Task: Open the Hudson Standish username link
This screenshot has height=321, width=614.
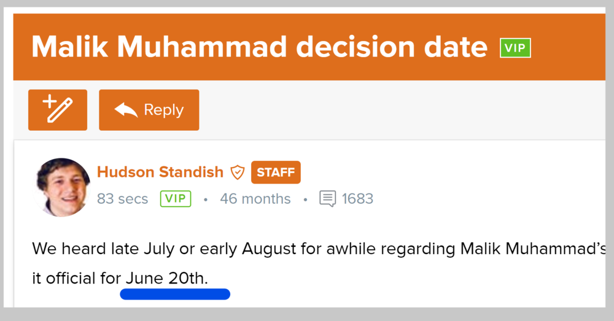Action: click(160, 172)
